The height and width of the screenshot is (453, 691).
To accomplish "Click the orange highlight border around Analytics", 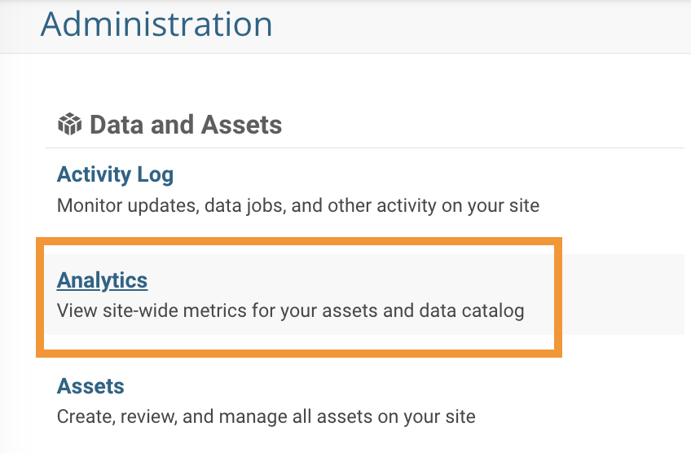I will (x=299, y=241).
